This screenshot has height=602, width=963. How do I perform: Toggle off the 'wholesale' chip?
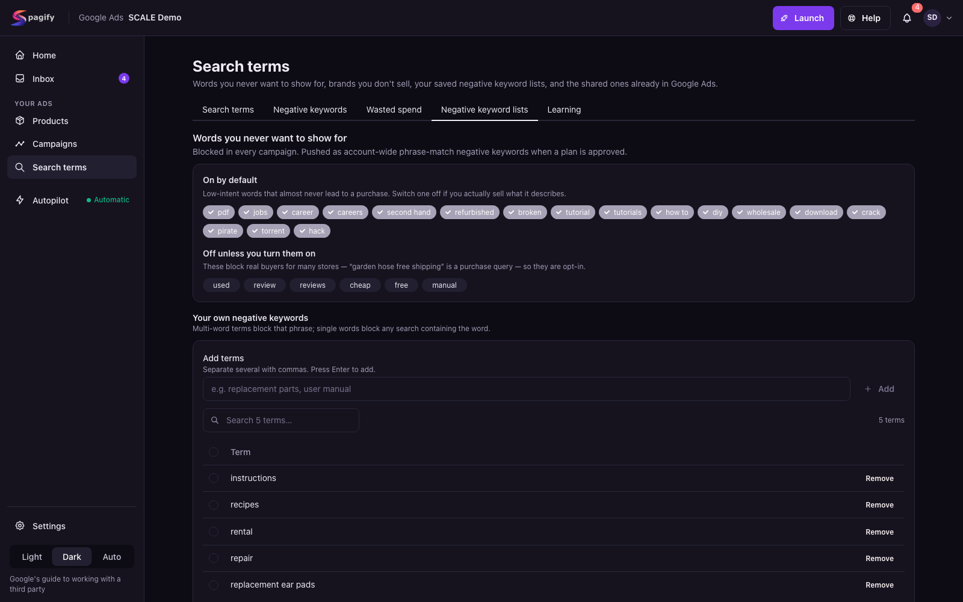coord(758,213)
